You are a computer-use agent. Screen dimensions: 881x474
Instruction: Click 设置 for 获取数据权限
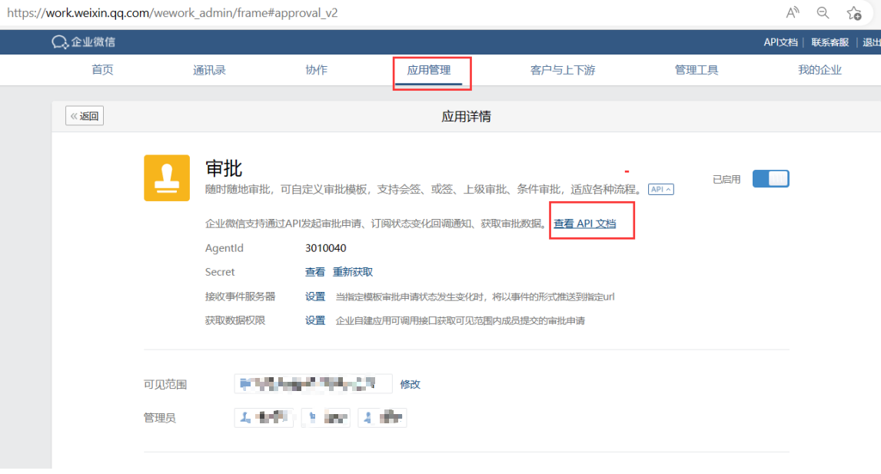[315, 320]
